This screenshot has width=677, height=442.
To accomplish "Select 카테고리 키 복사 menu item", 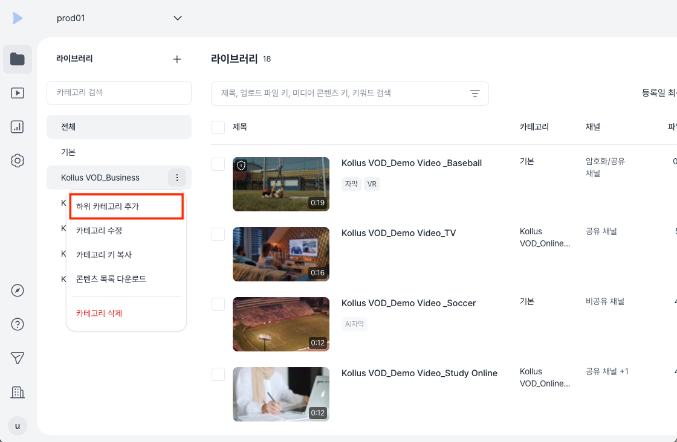I will point(126,255).
